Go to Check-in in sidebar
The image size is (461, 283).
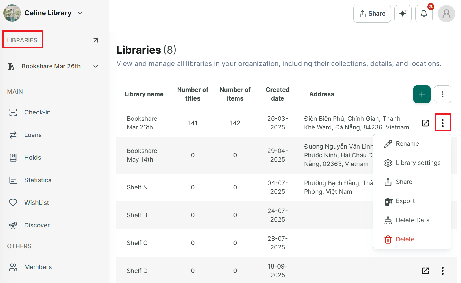click(x=37, y=112)
